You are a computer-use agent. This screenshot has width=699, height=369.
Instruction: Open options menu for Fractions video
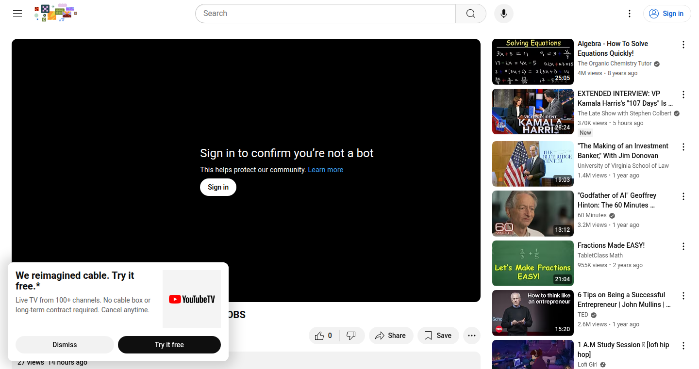[683, 246]
